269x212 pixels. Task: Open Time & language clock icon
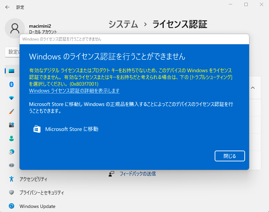tap(11, 152)
